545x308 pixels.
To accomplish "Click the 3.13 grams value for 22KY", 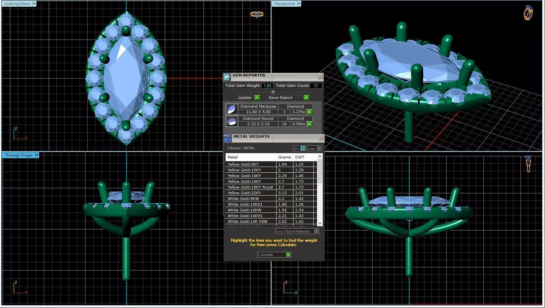I will [x=283, y=193].
